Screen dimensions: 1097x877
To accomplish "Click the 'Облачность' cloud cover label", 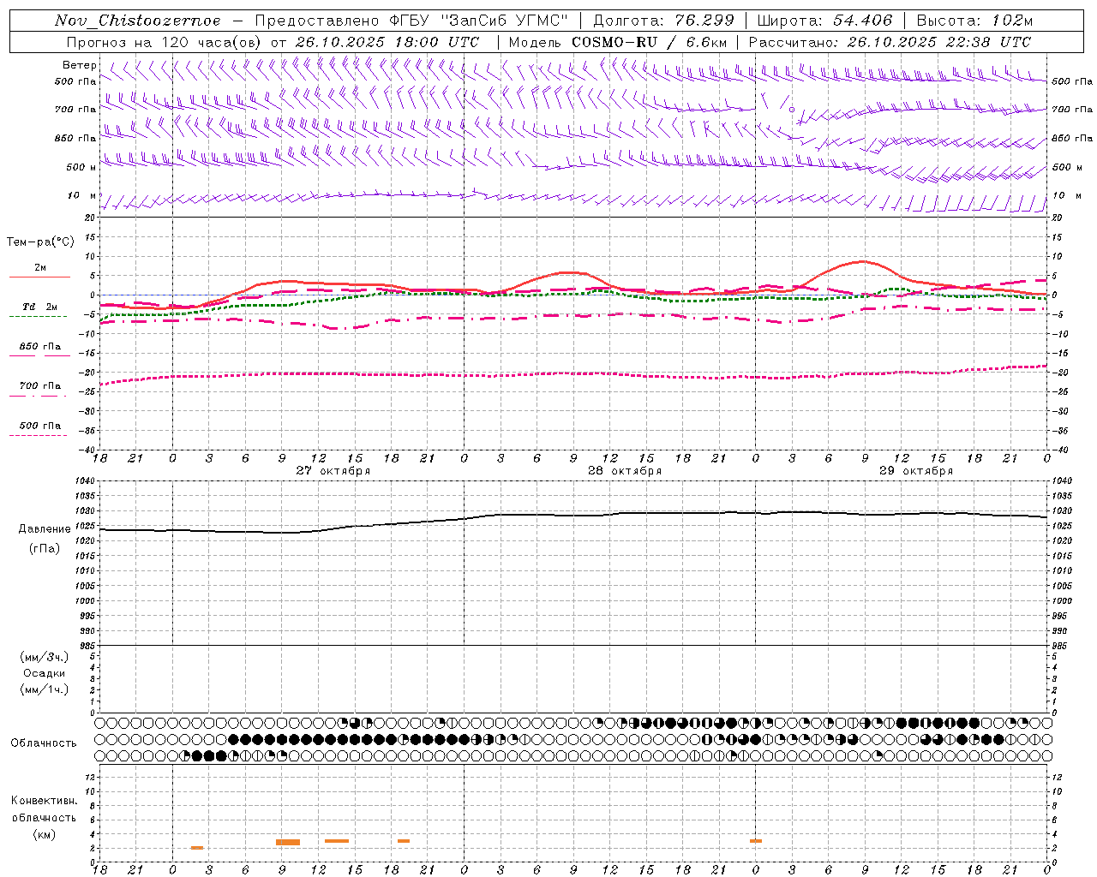I will pos(44,743).
